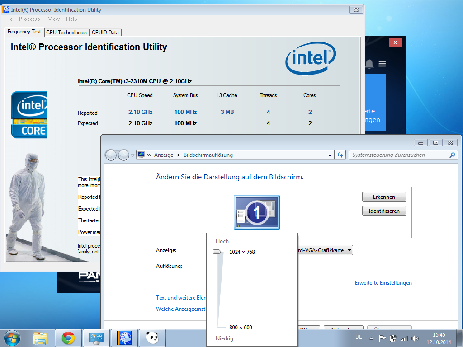Click the Erkennen button
This screenshot has width=463, height=347.
click(x=384, y=197)
